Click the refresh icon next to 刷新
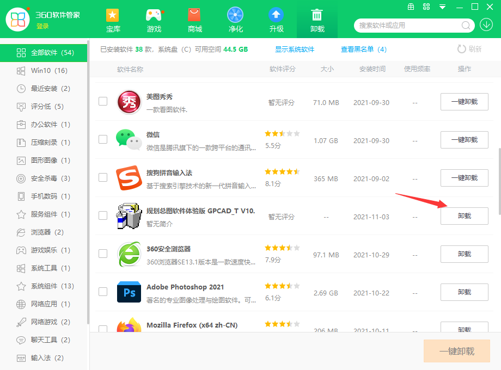This screenshot has height=370, width=501. [461, 49]
